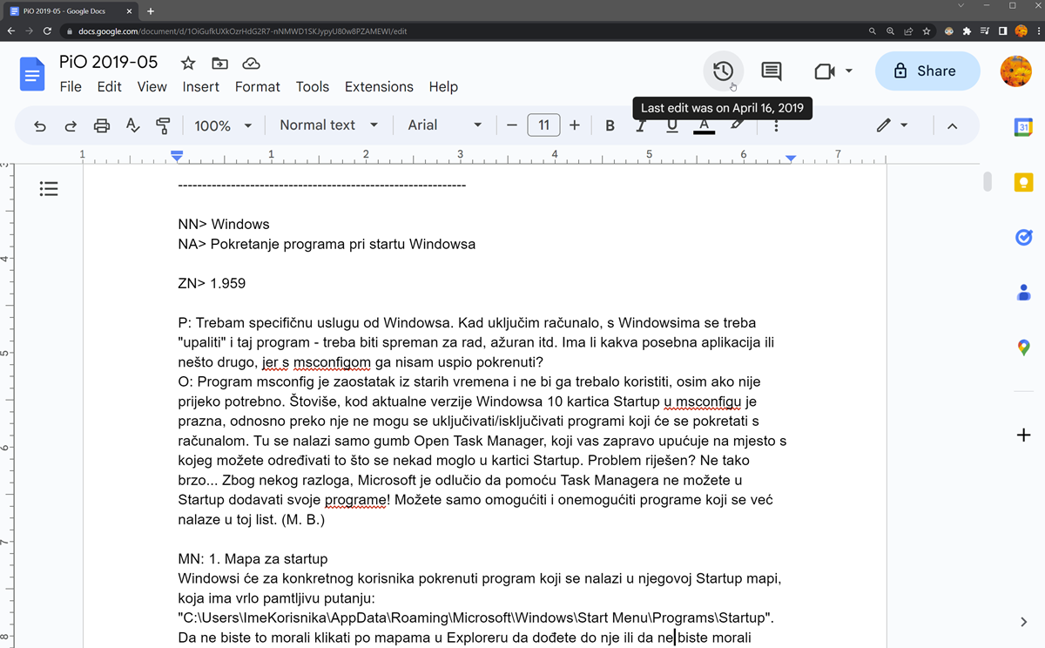Open a new browser tab
The height and width of the screenshot is (648, 1045).
(151, 10)
